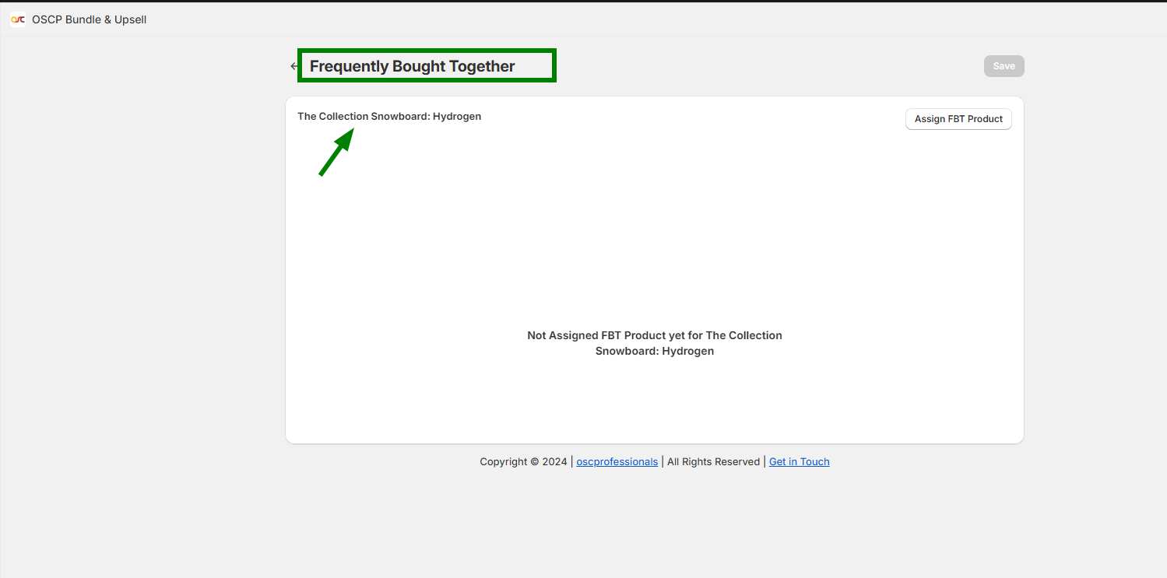Click the word Hydrogen in the product title
The height and width of the screenshot is (578, 1167).
[x=457, y=116]
